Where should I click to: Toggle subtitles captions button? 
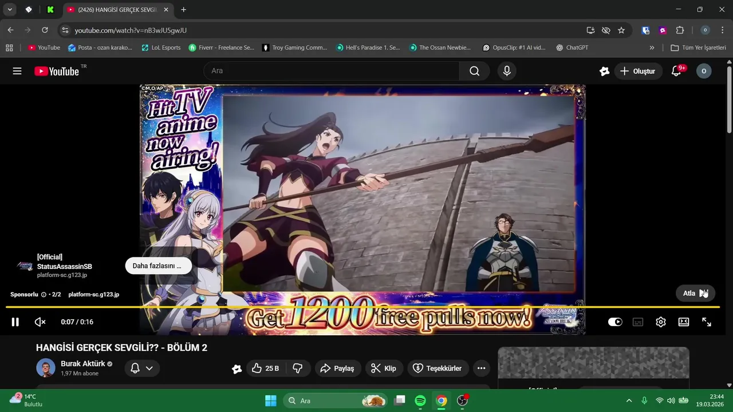(x=638, y=322)
